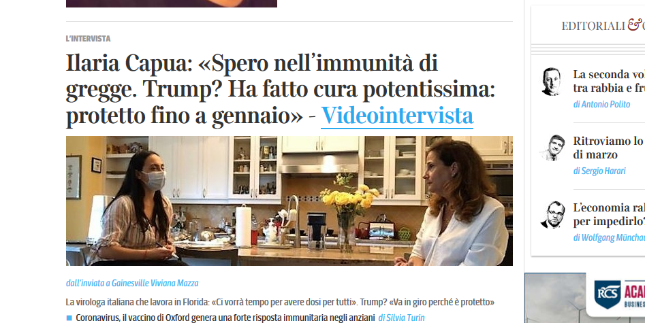
Task: Click Wolfgang Münchau's portrait icon
Action: point(553,214)
